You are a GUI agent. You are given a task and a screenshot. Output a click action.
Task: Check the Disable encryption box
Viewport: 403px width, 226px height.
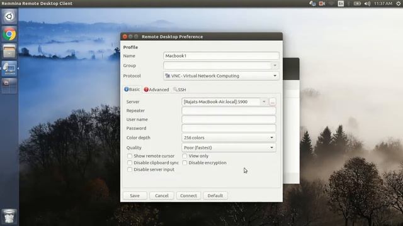pyautogui.click(x=184, y=163)
